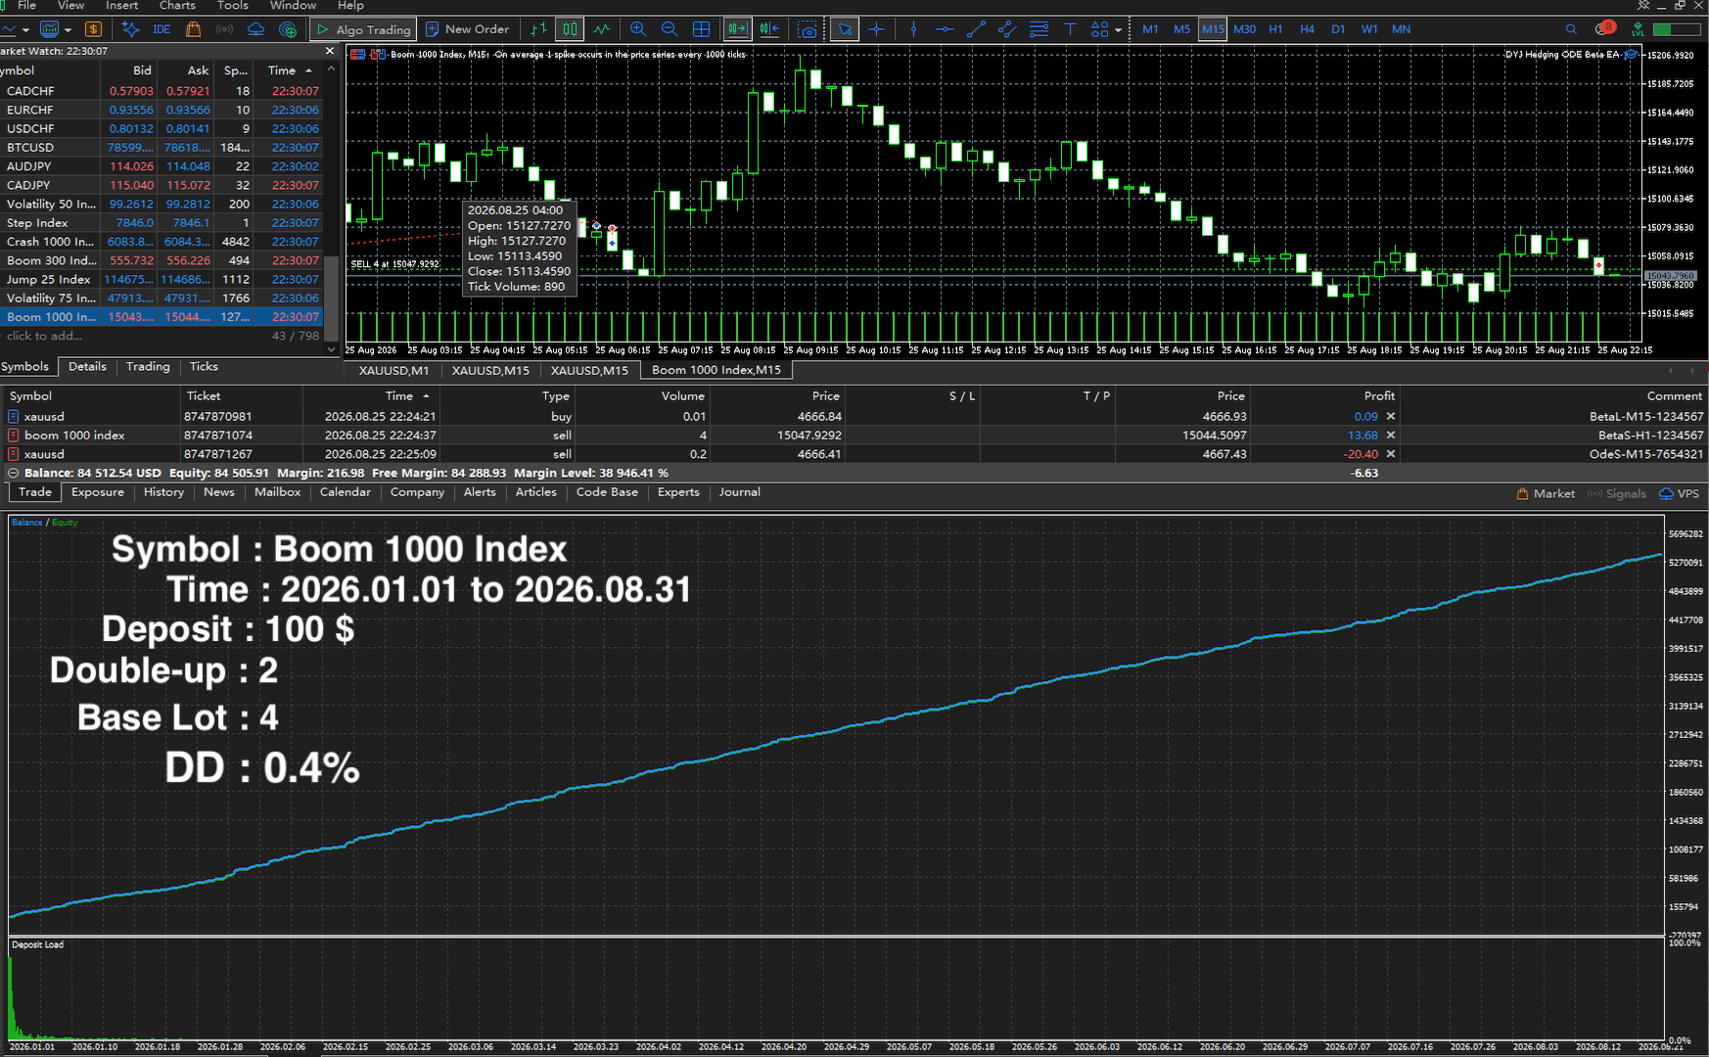The image size is (1709, 1057).
Task: Open the chart type dropdown arrow
Action: (x=25, y=29)
